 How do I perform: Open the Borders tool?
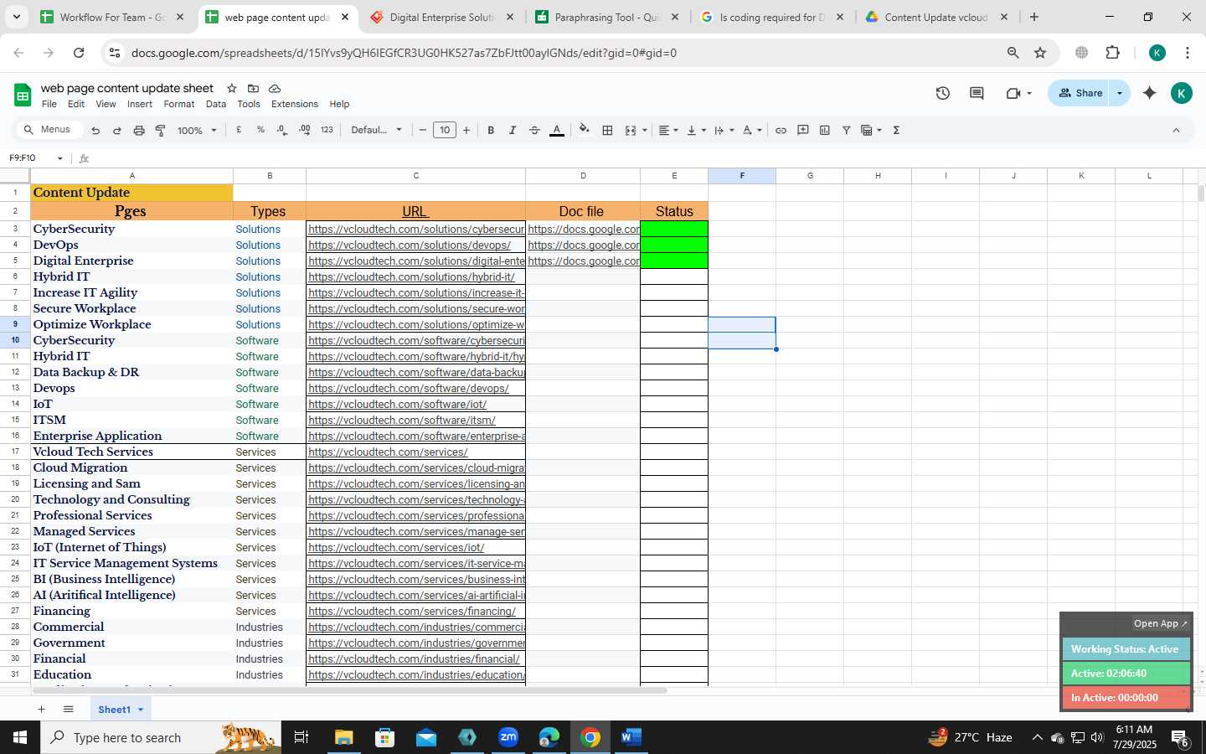[x=608, y=130]
